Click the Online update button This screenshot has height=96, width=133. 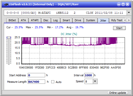click(118, 93)
